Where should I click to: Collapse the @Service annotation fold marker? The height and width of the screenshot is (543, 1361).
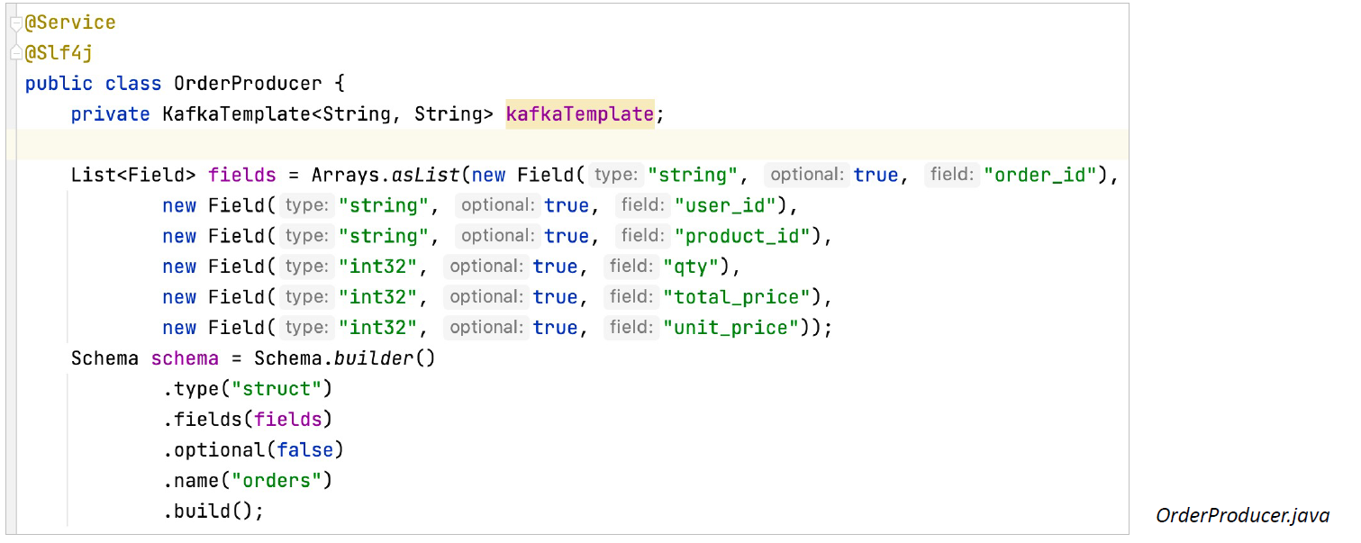(15, 23)
